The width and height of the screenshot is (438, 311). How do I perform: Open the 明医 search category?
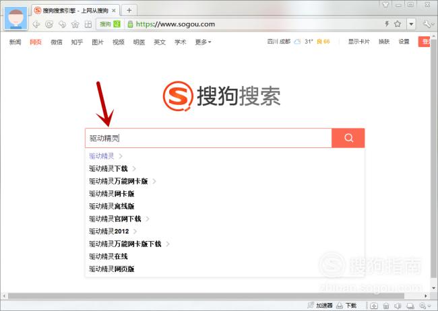tap(139, 42)
